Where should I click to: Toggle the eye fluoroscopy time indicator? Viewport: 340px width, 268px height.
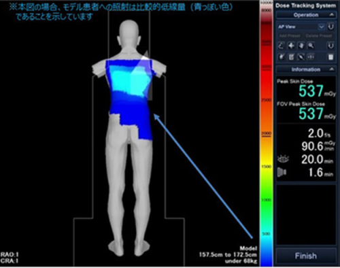(283, 159)
